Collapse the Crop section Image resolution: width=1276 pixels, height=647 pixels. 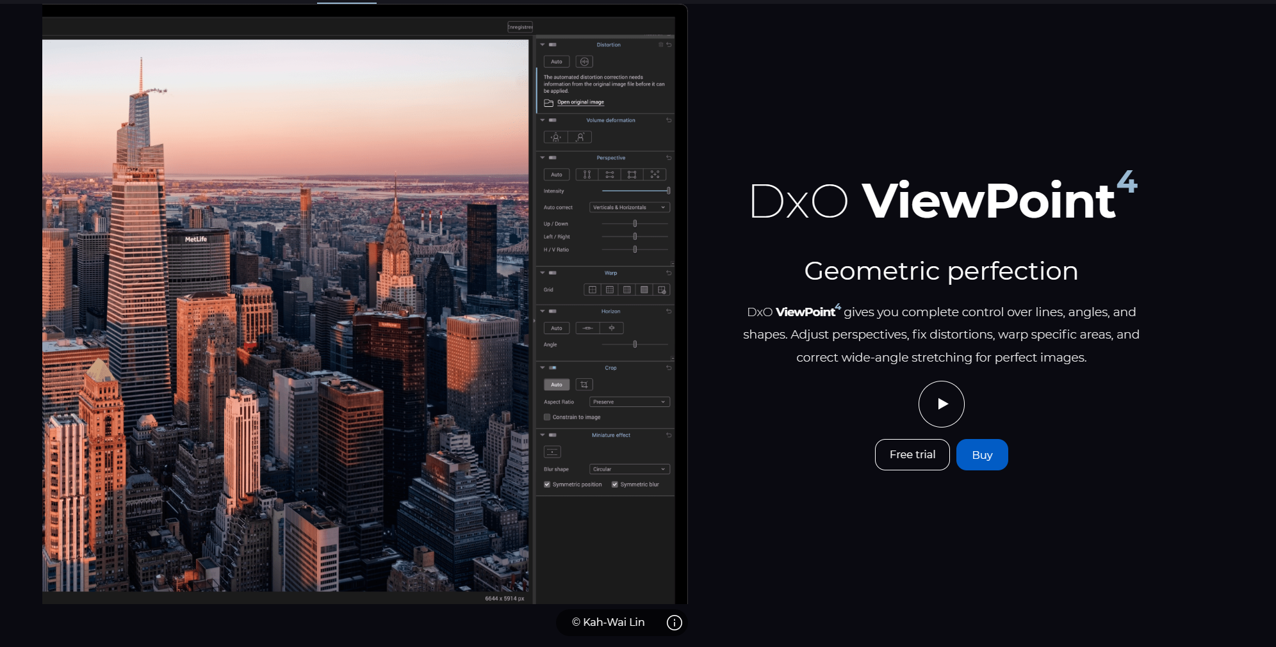[x=543, y=368]
